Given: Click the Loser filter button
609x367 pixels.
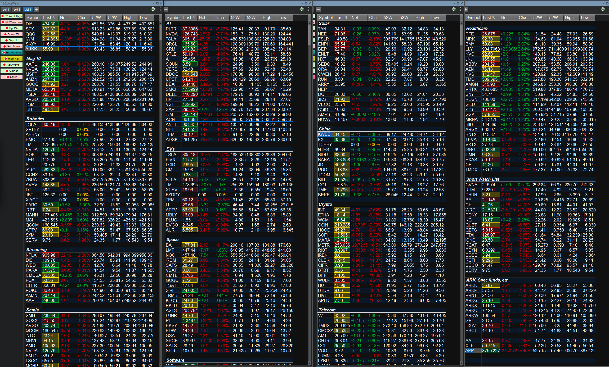Looking at the screenshot, I should click(12, 77).
